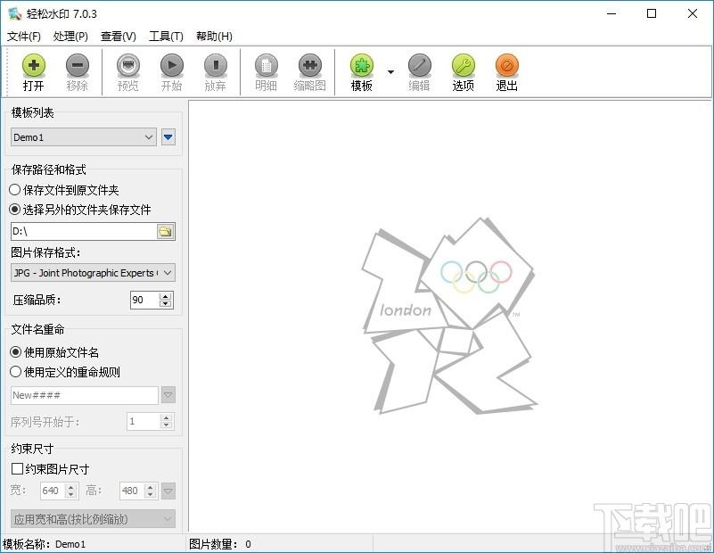Click the 压缩品质 field showing 90
The image size is (714, 553).
point(144,300)
